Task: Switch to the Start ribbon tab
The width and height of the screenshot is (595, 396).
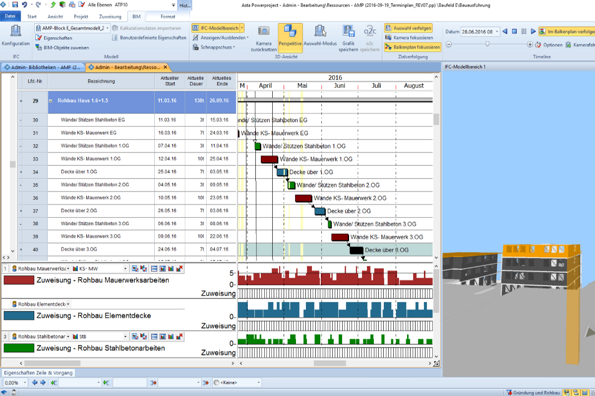Action: coord(32,16)
